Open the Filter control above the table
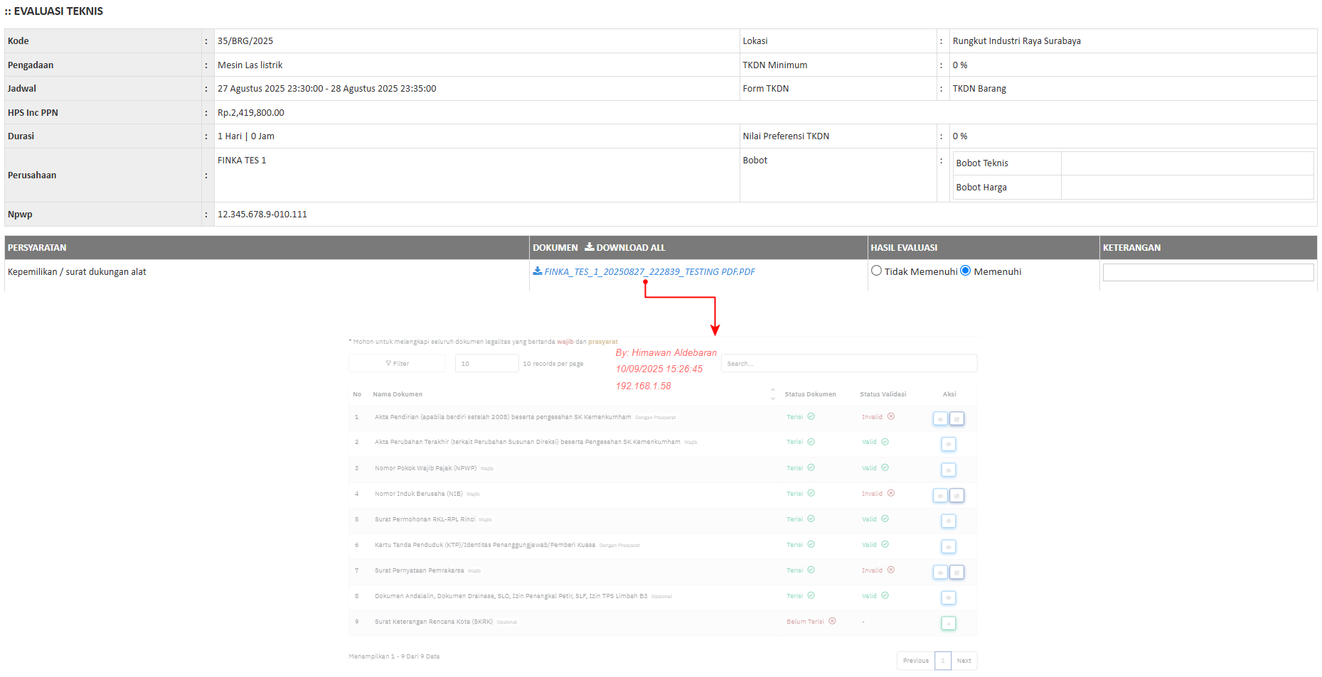Screen dimensions: 1322x677 pos(397,364)
